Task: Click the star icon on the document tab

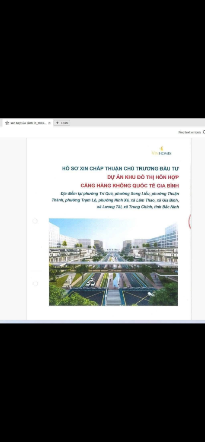Action: (x=7, y=123)
